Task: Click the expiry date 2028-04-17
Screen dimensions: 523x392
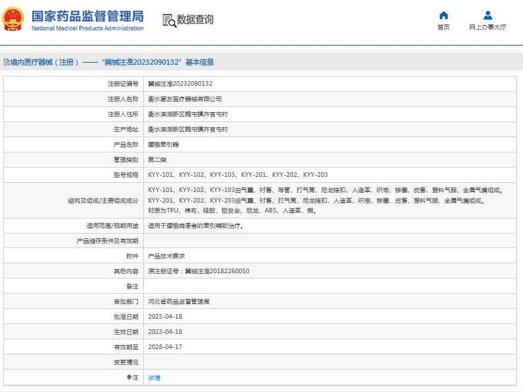Action: [165, 347]
